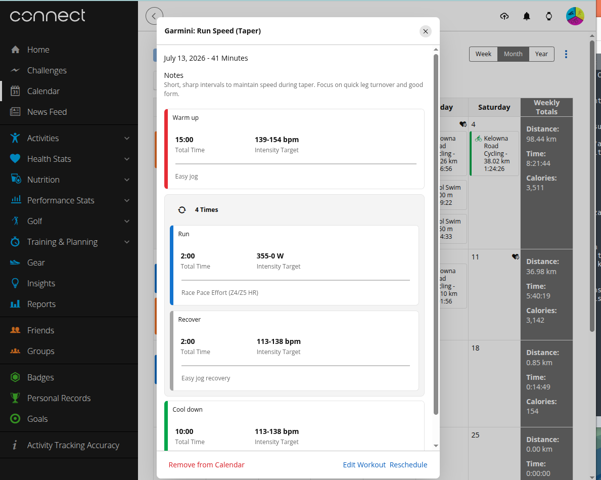Open the user profile avatar
Image resolution: width=601 pixels, height=480 pixels.
click(x=575, y=16)
